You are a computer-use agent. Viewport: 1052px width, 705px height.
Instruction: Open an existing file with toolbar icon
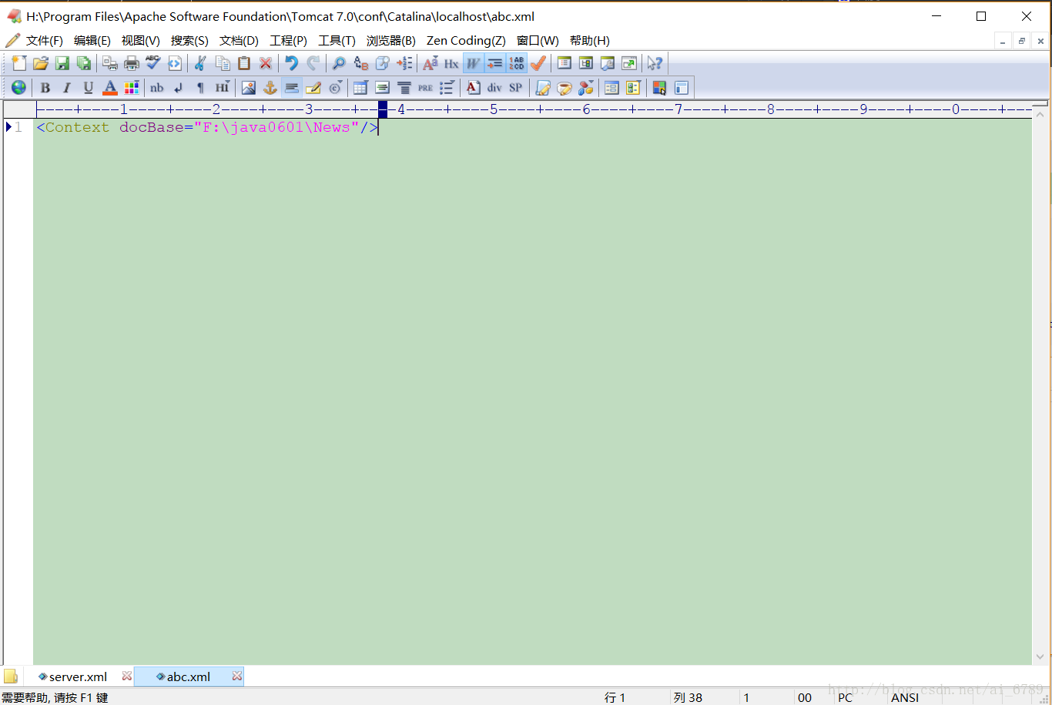point(41,63)
